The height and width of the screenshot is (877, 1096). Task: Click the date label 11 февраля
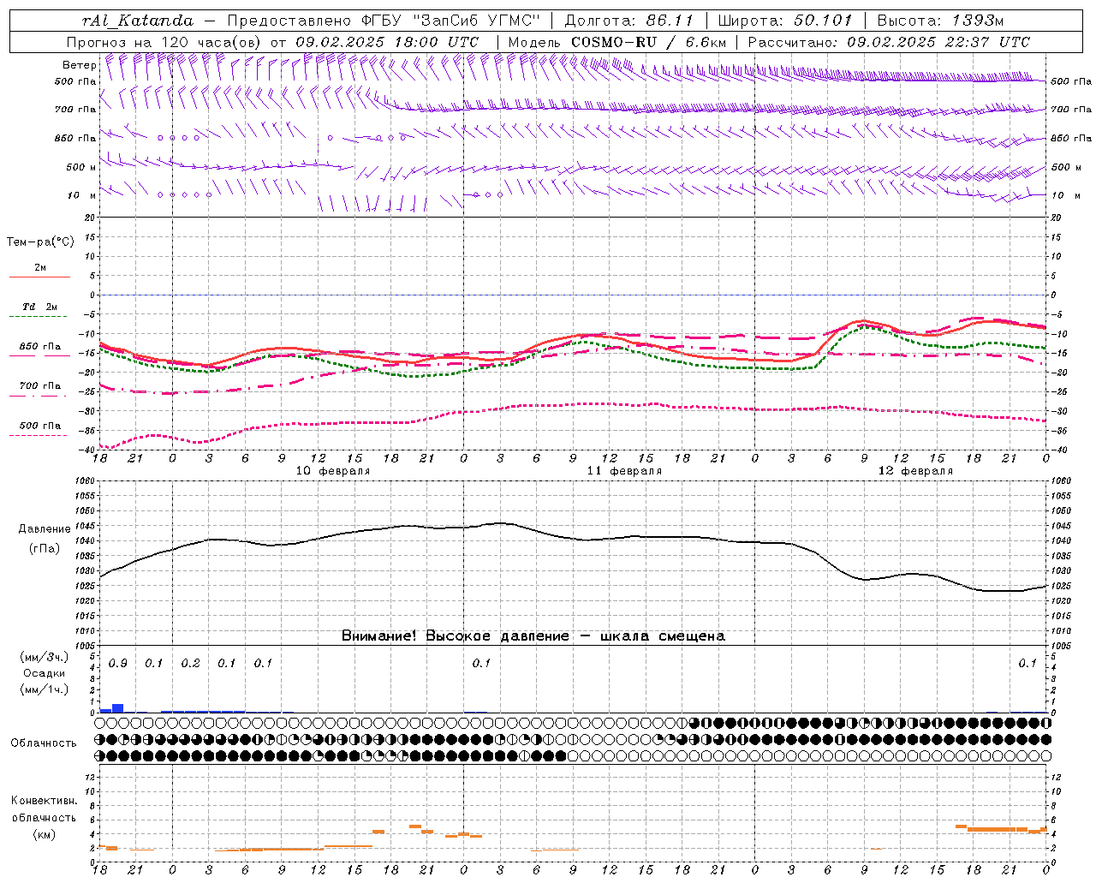624,471
